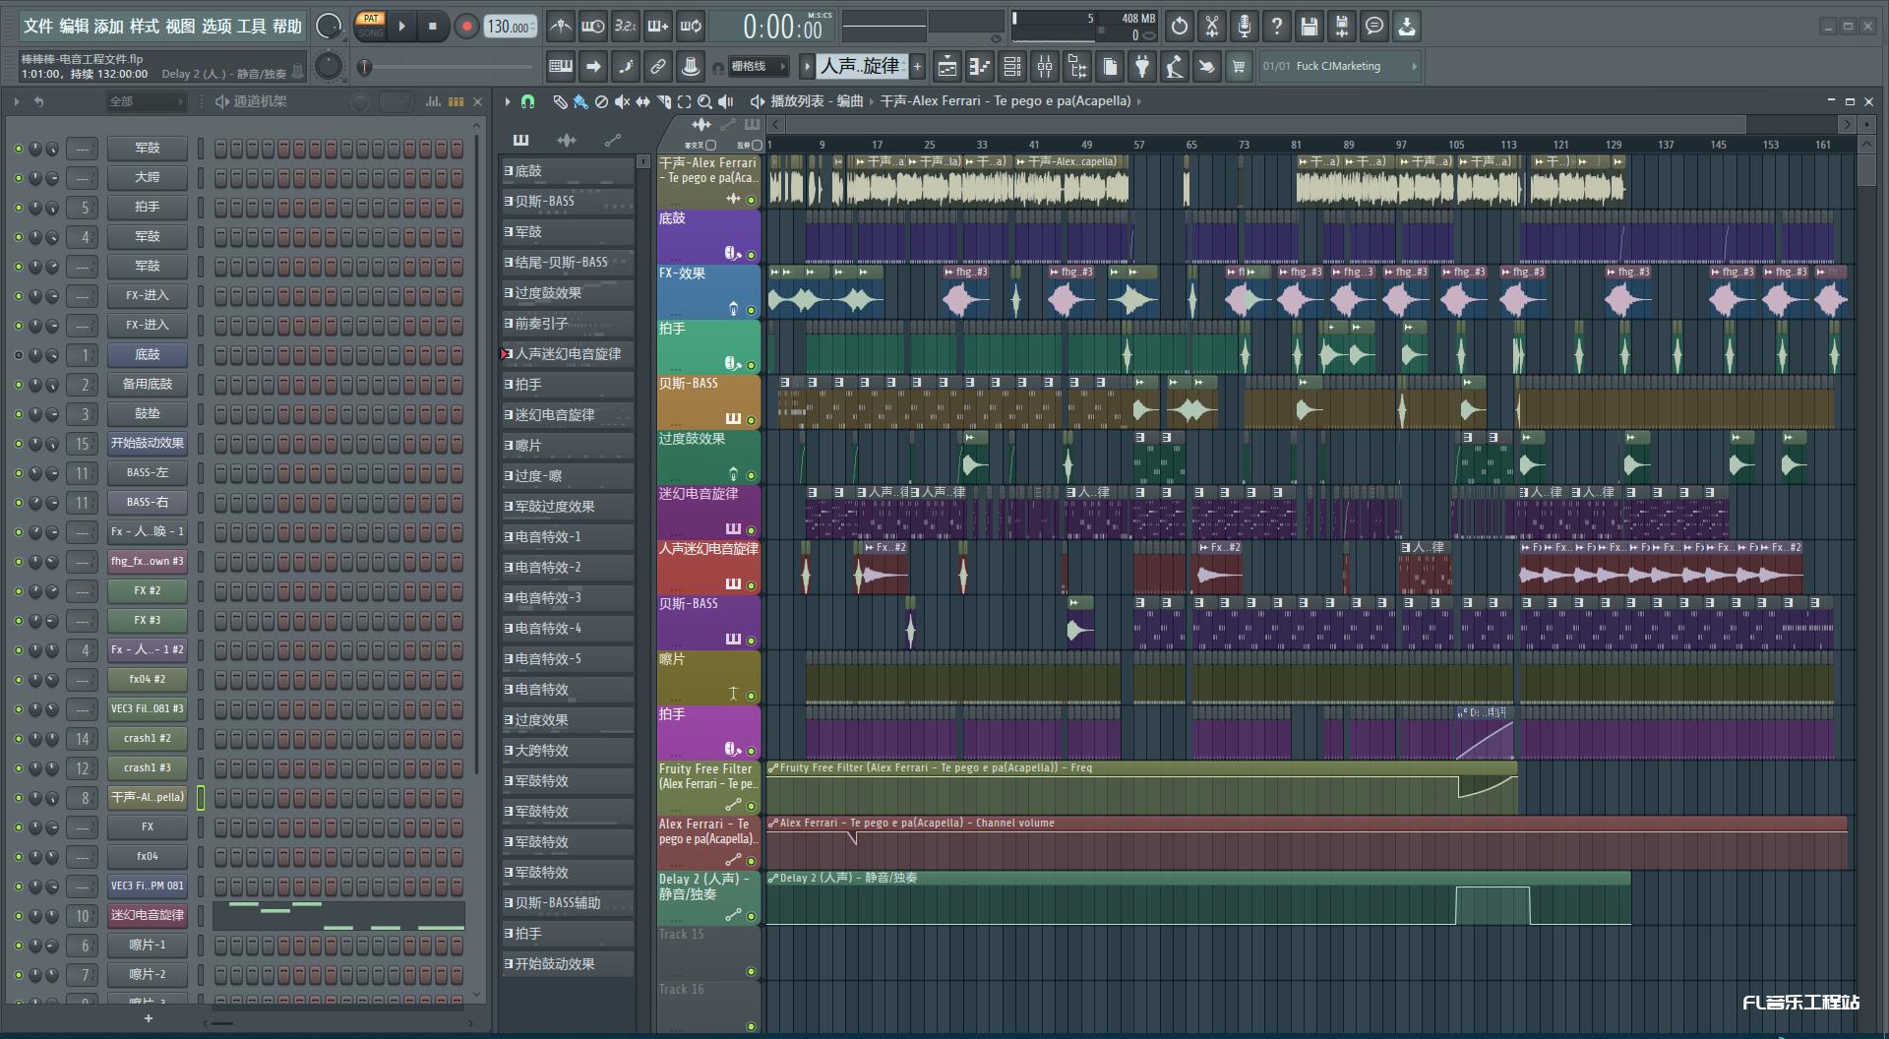
Task: Open the playlist options menu arrow
Action: [508, 101]
